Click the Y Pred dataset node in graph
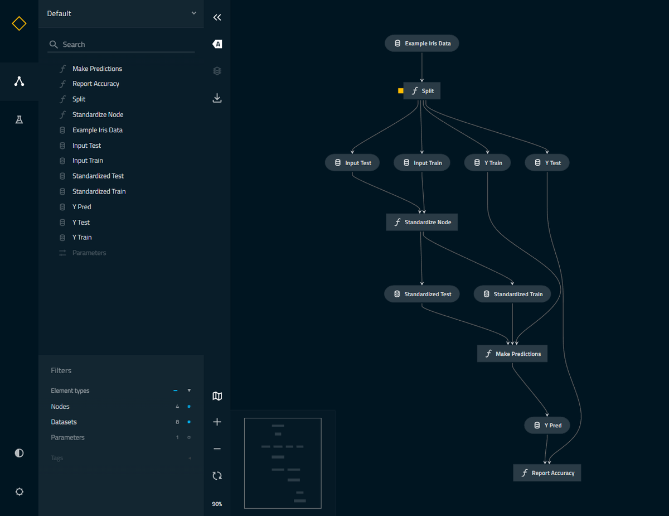The width and height of the screenshot is (669, 516). coord(547,425)
